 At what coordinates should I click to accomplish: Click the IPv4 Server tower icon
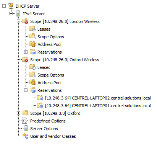point(18,13)
